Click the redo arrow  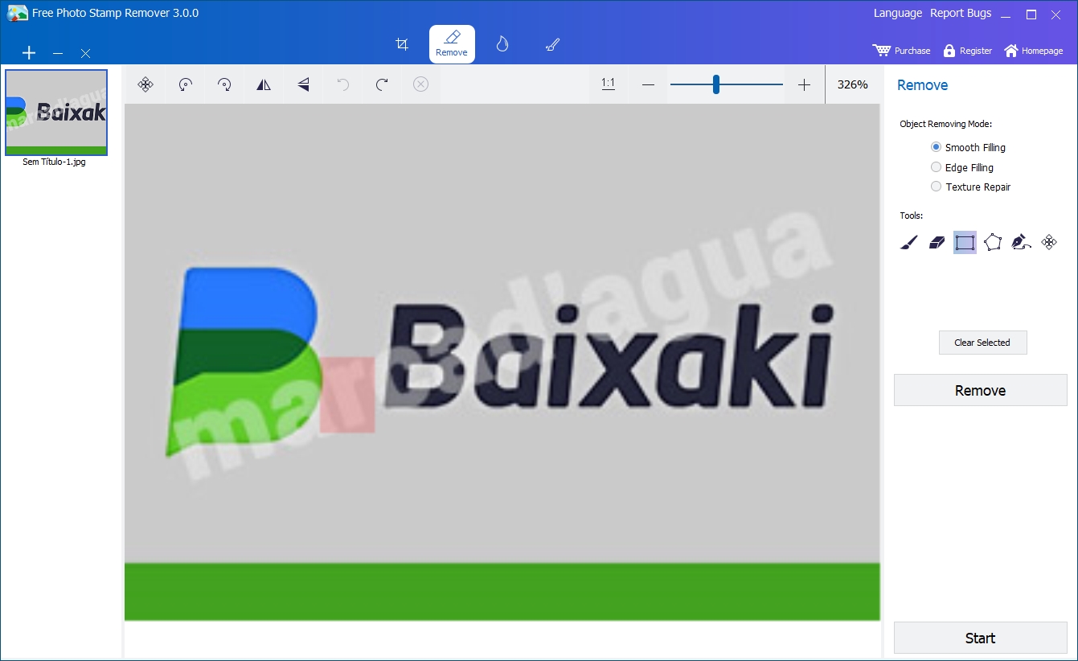click(x=382, y=84)
